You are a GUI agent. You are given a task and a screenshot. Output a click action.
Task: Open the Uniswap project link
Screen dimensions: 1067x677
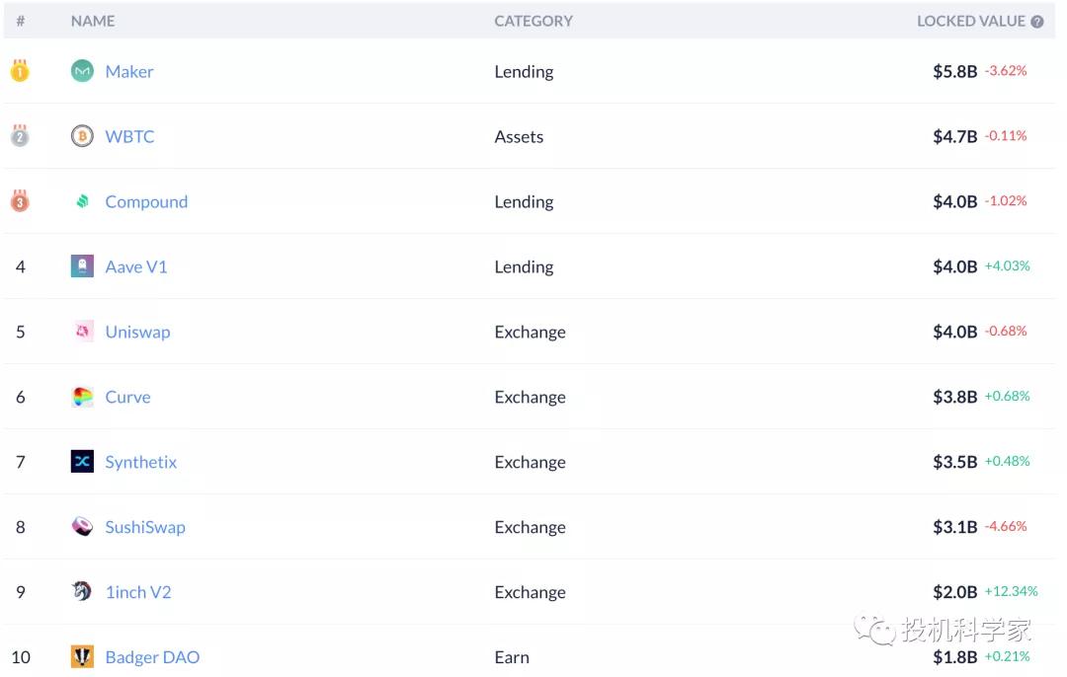(x=137, y=332)
